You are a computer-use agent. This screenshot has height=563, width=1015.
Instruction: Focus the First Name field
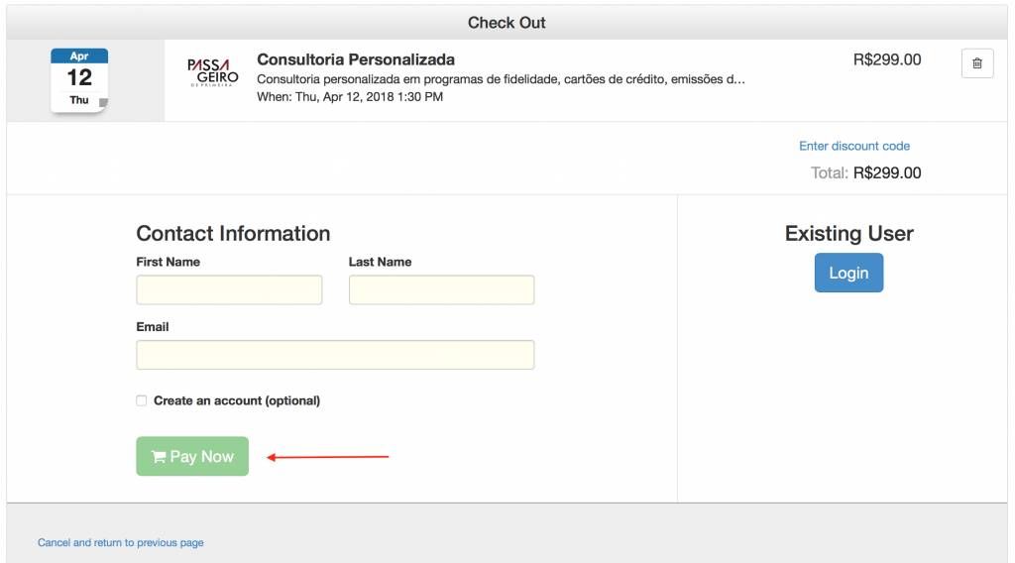229,289
